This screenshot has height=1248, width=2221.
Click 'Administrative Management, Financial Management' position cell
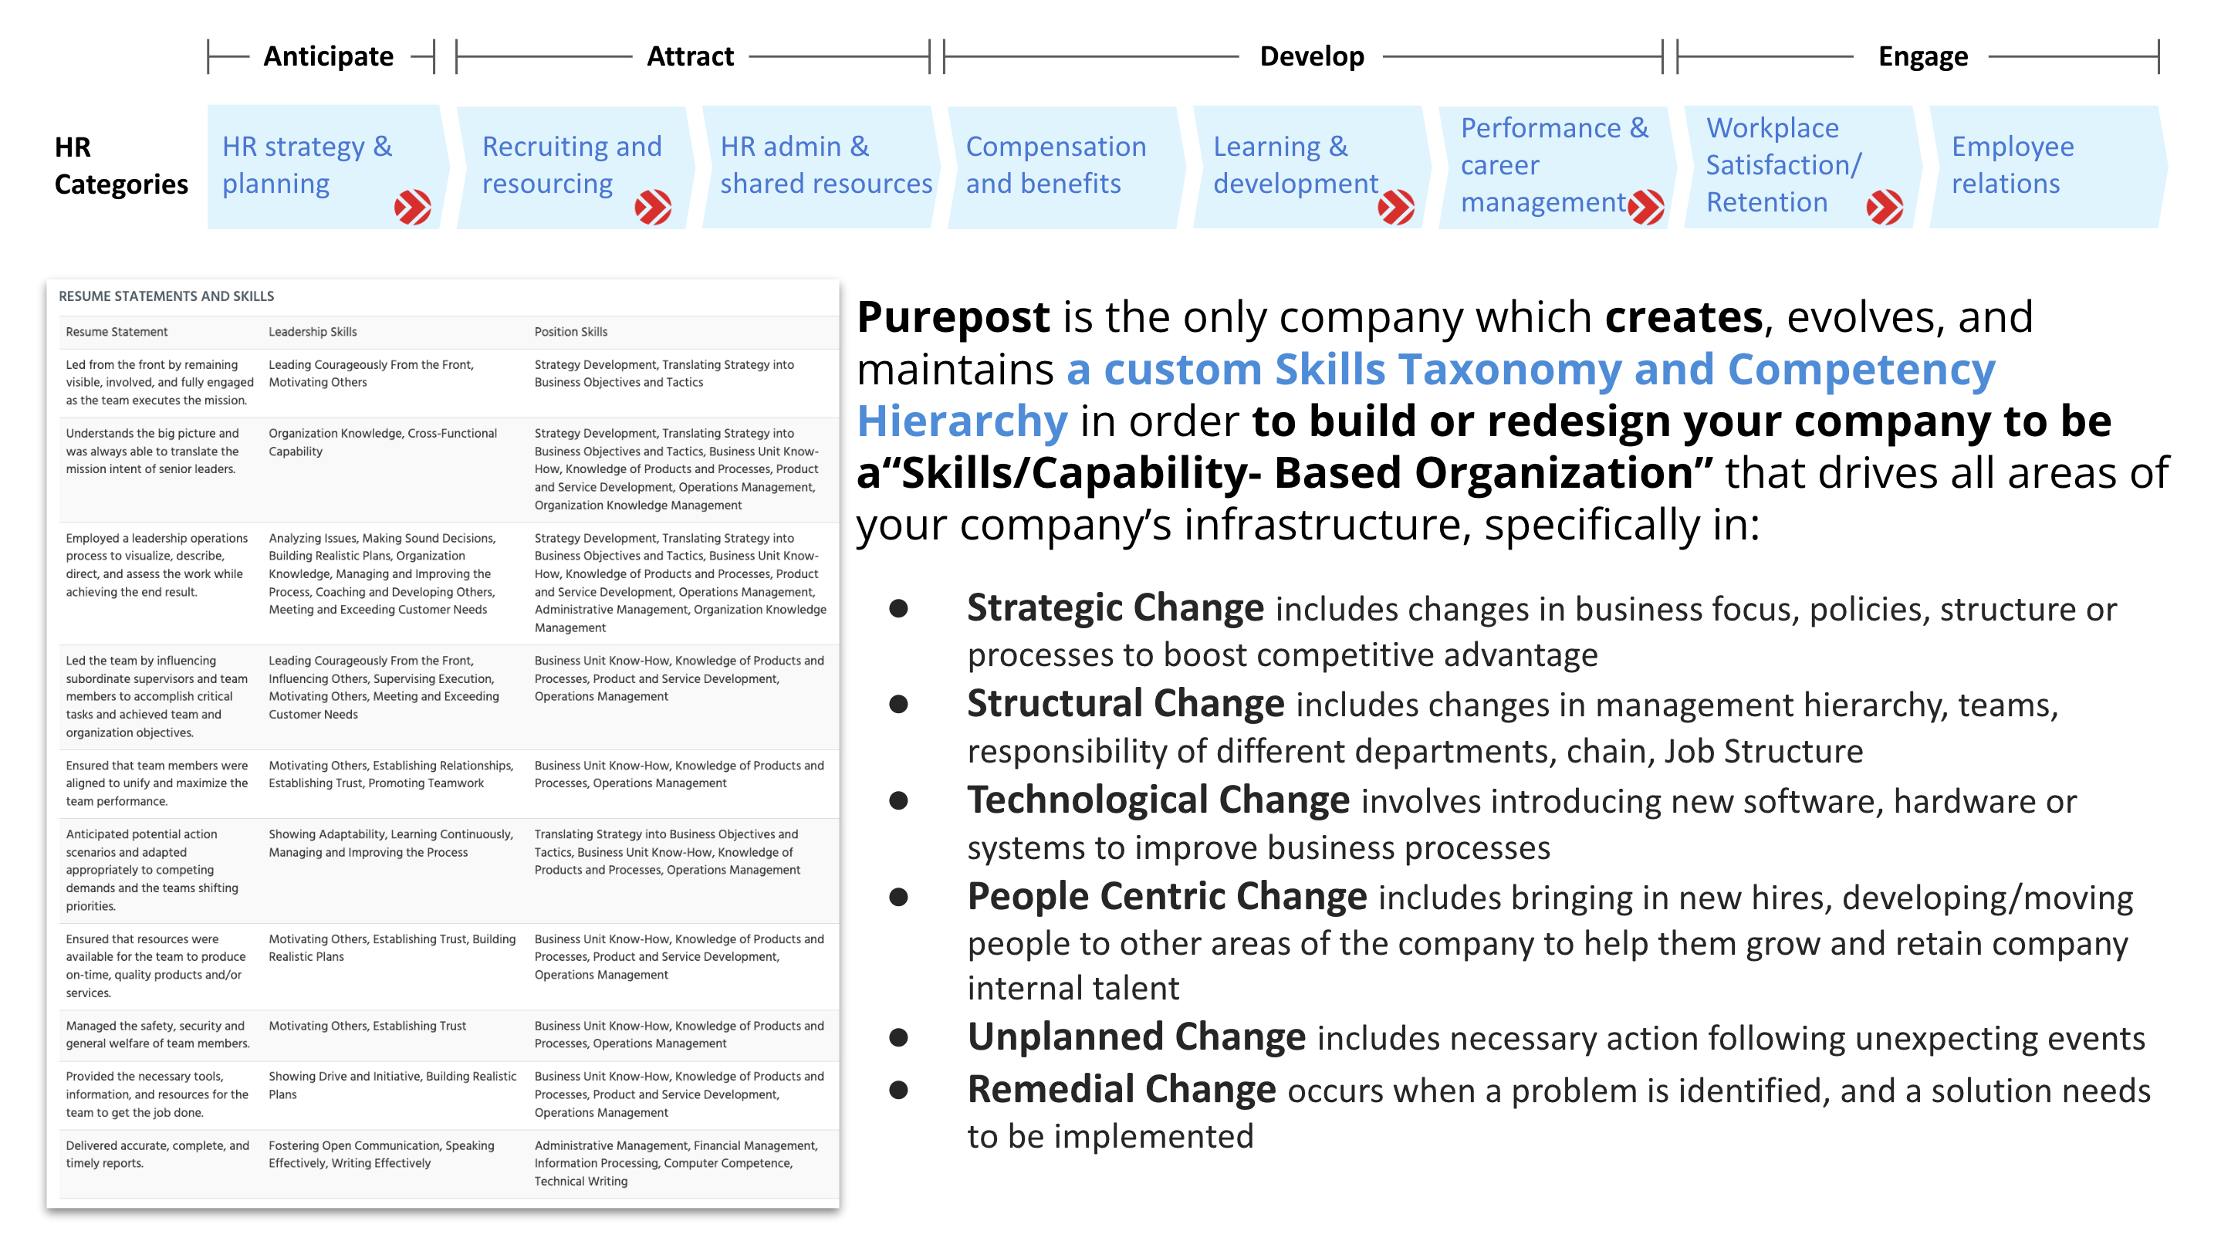click(x=676, y=1162)
